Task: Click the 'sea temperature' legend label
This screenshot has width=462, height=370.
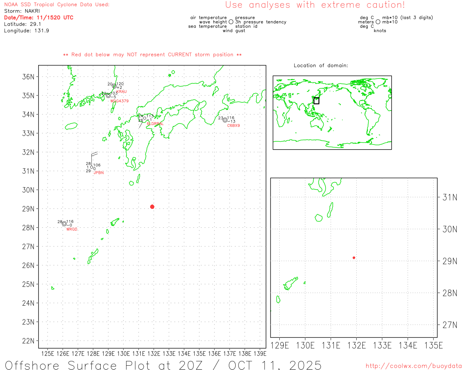Action: (x=208, y=26)
